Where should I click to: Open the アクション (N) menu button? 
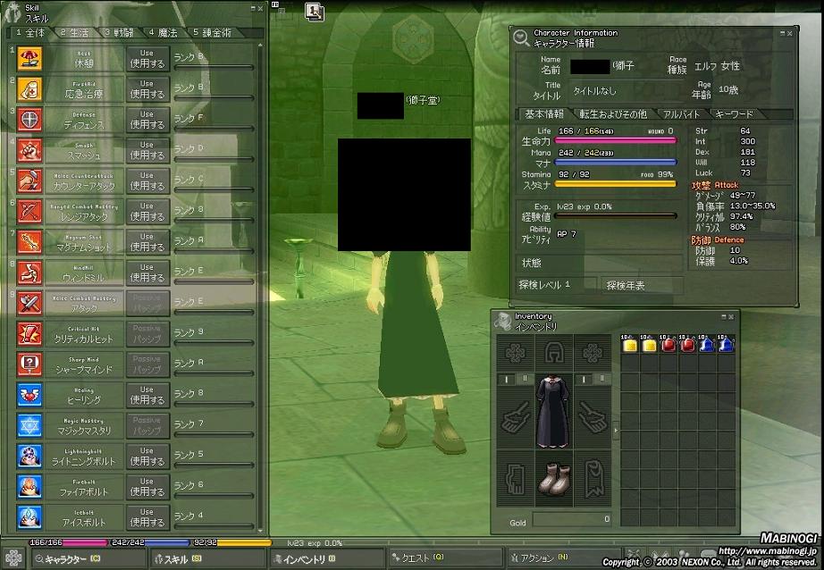565,559
